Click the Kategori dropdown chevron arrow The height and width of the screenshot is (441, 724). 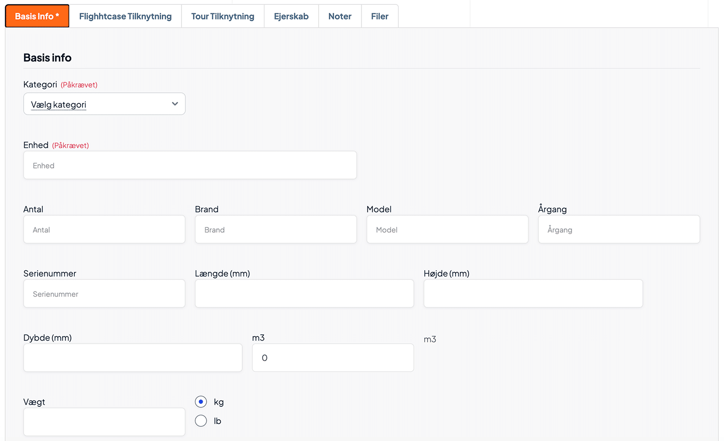[175, 104]
